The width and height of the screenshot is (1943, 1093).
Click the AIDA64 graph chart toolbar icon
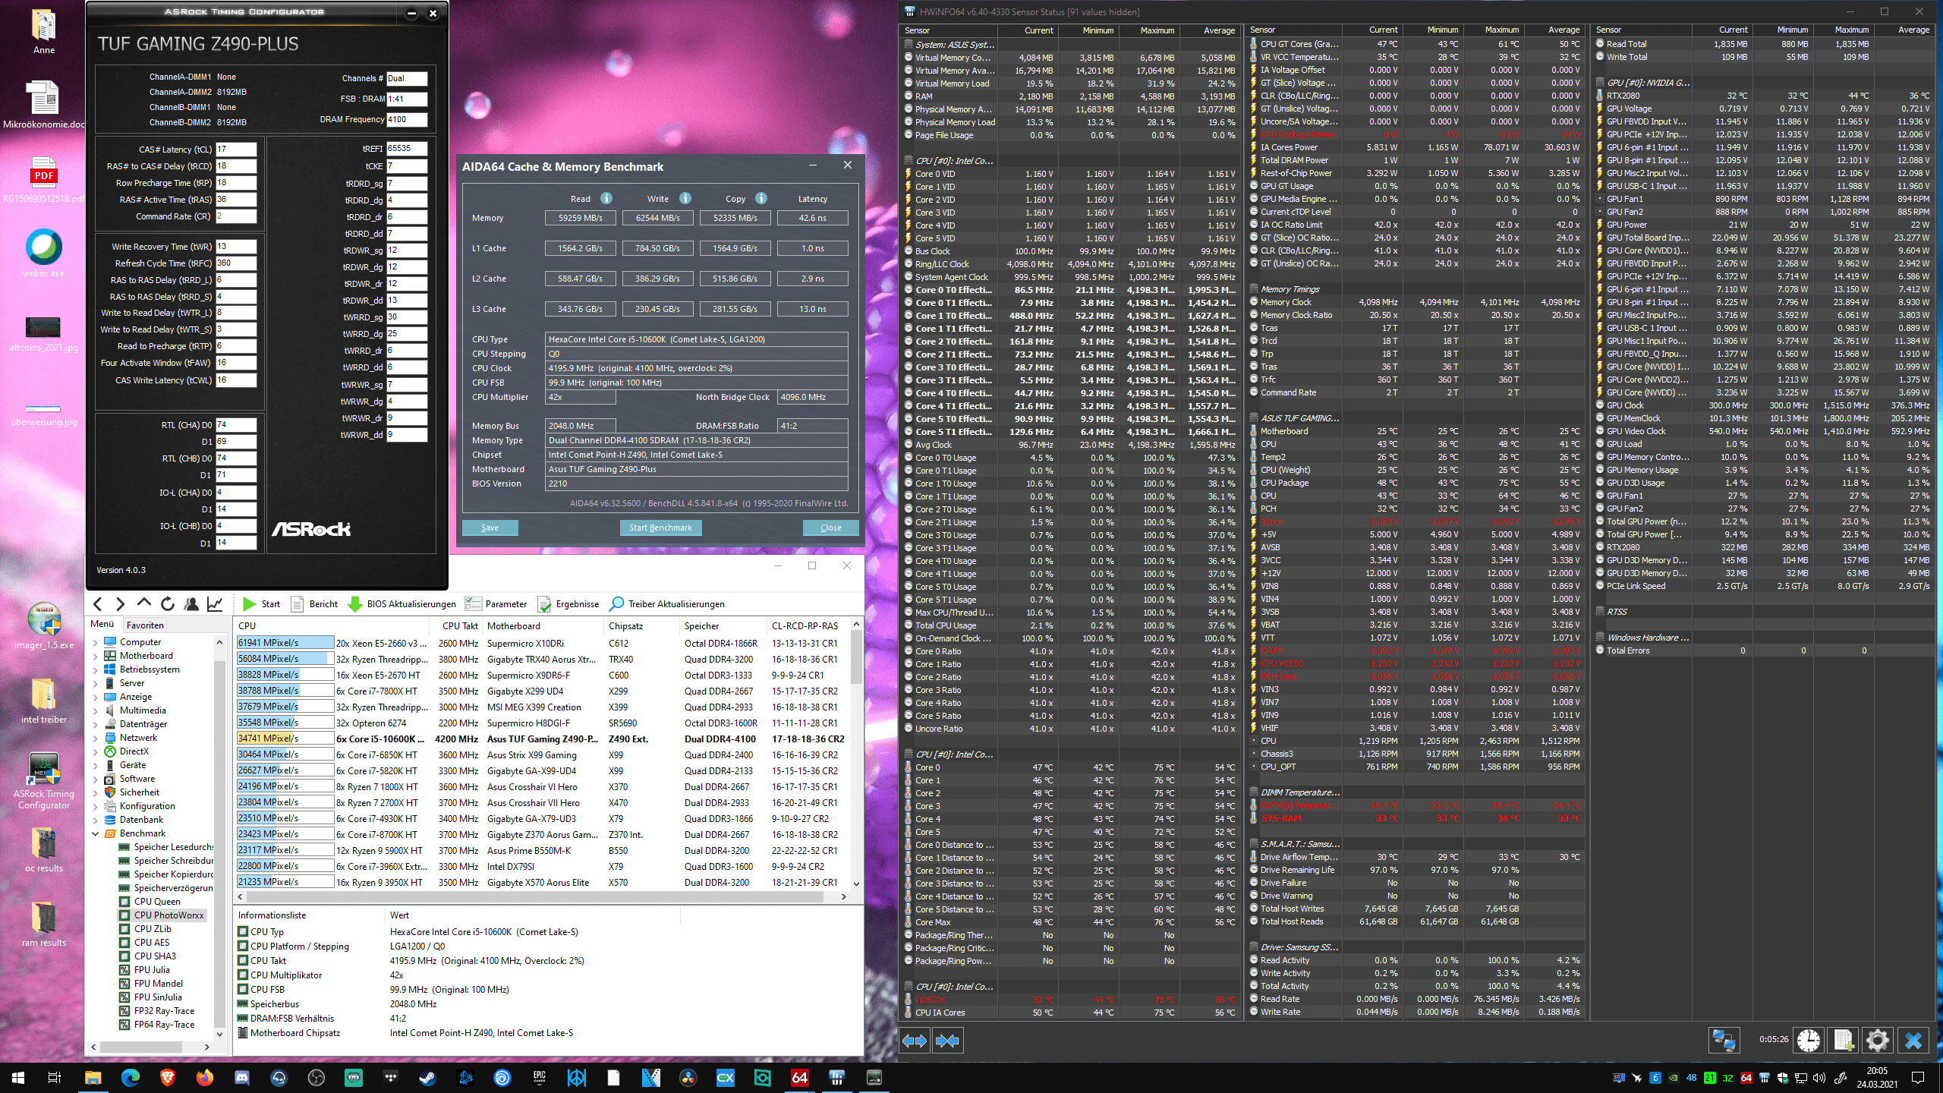(x=216, y=603)
